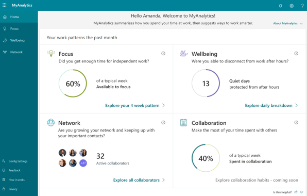The width and height of the screenshot is (307, 196).
Task: Open Explore your 4 week pattern link
Action: click(132, 105)
